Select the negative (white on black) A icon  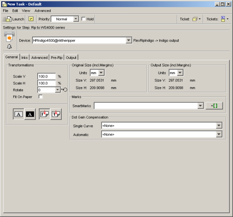click(30, 114)
